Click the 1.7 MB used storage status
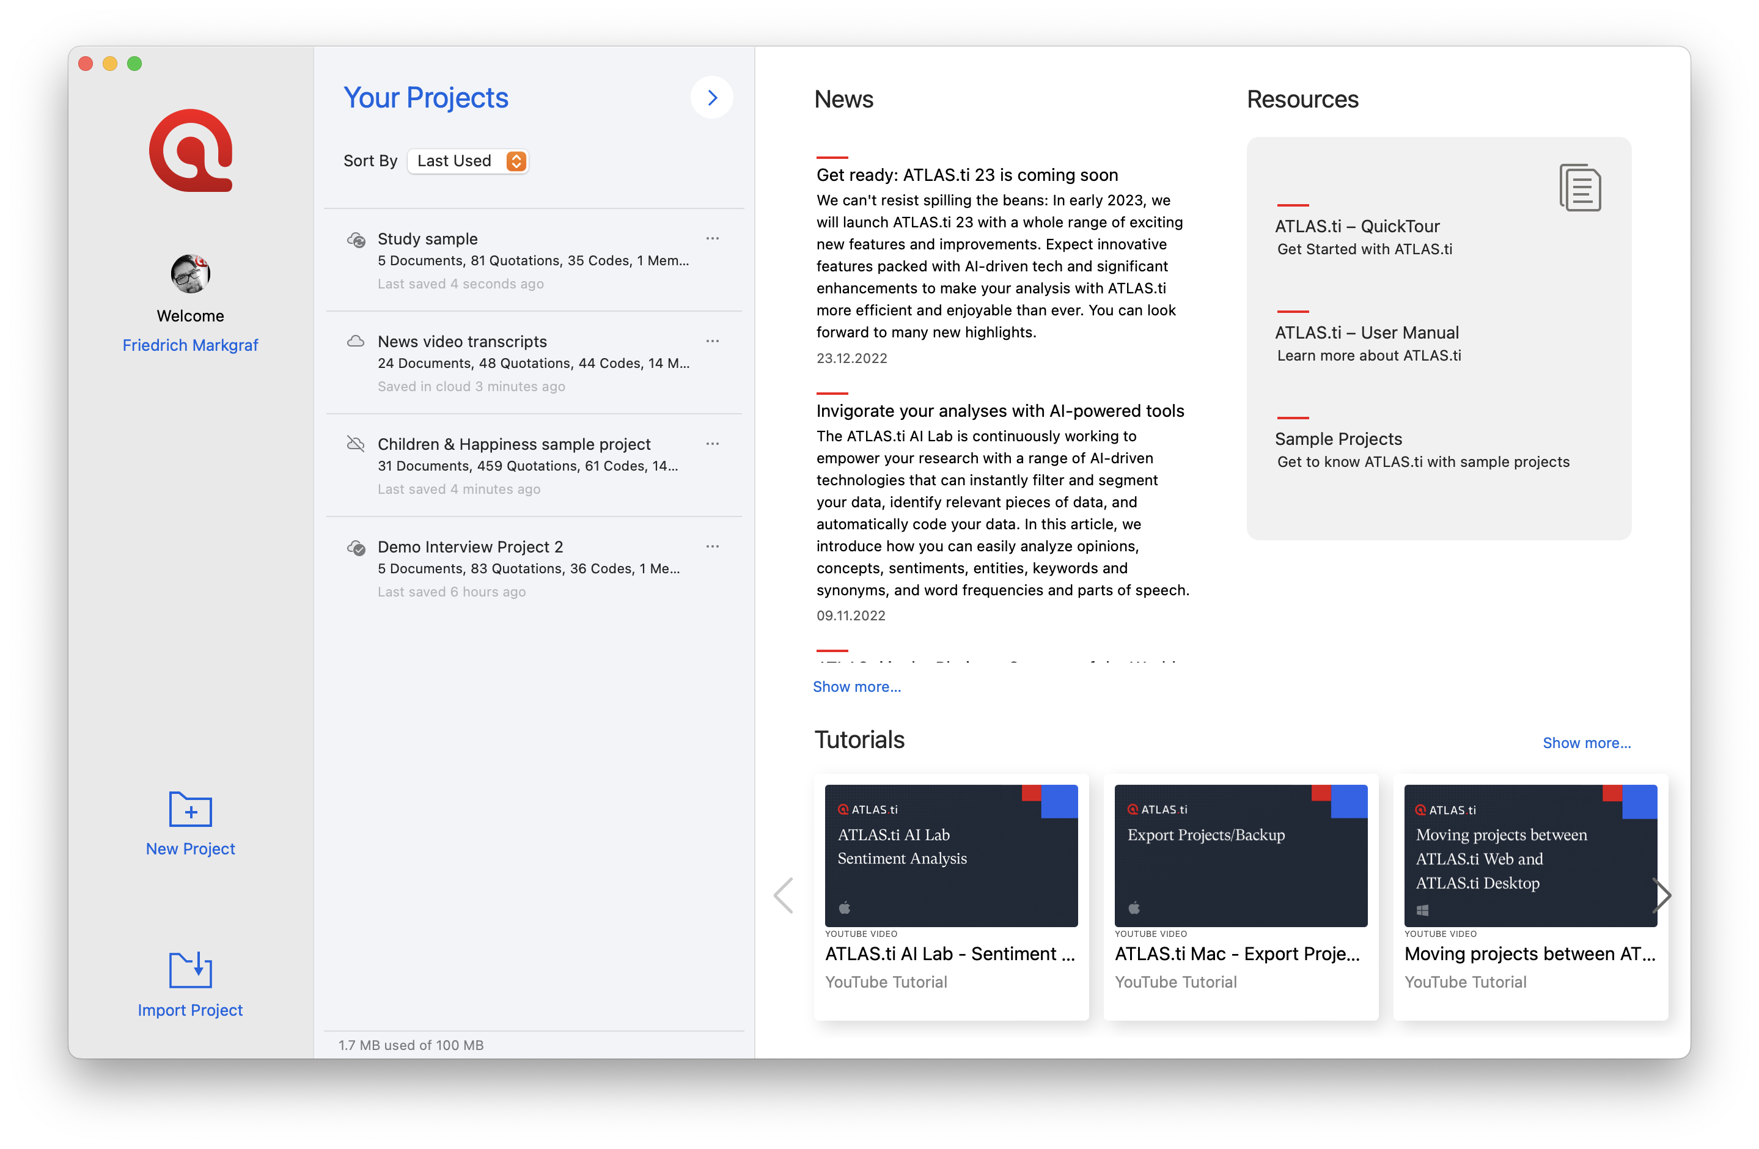Image resolution: width=1759 pixels, height=1149 pixels. pyautogui.click(x=411, y=1045)
